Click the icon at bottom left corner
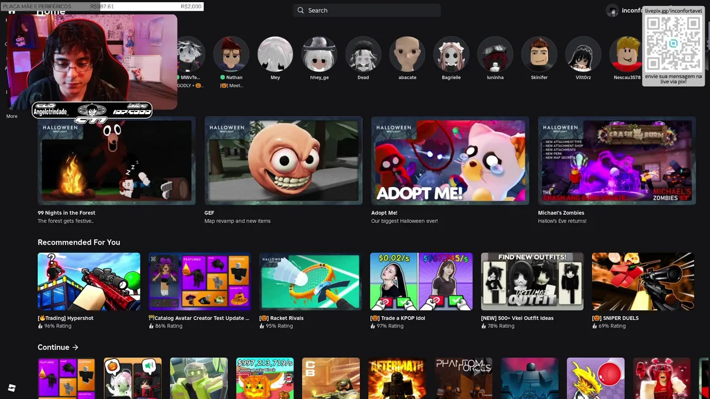This screenshot has width=710, height=399. click(12, 388)
